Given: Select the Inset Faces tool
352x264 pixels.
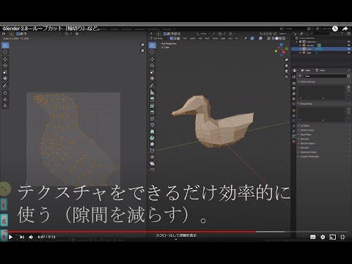Looking at the screenshot, I should pyautogui.click(x=152, y=106).
